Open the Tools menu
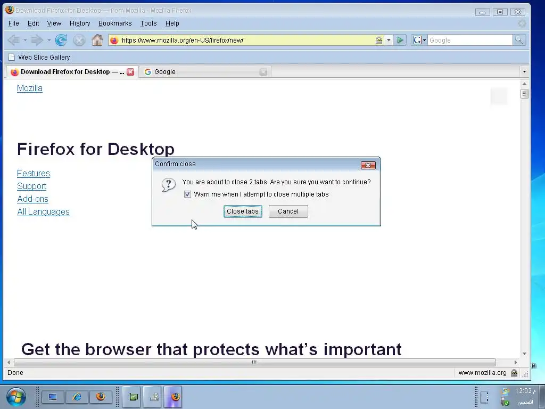 [x=148, y=23]
